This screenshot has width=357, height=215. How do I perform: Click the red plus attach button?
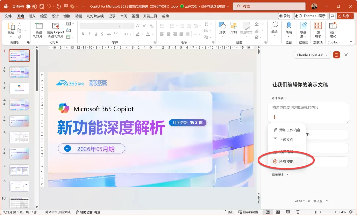274,117
